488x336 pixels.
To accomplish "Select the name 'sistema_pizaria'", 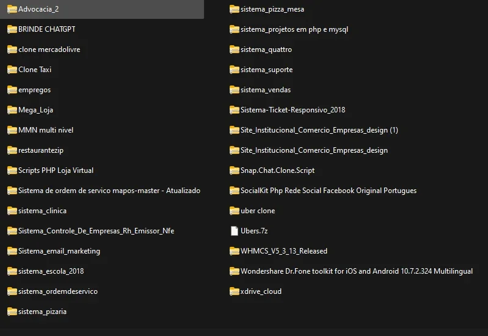I will pos(42,312).
